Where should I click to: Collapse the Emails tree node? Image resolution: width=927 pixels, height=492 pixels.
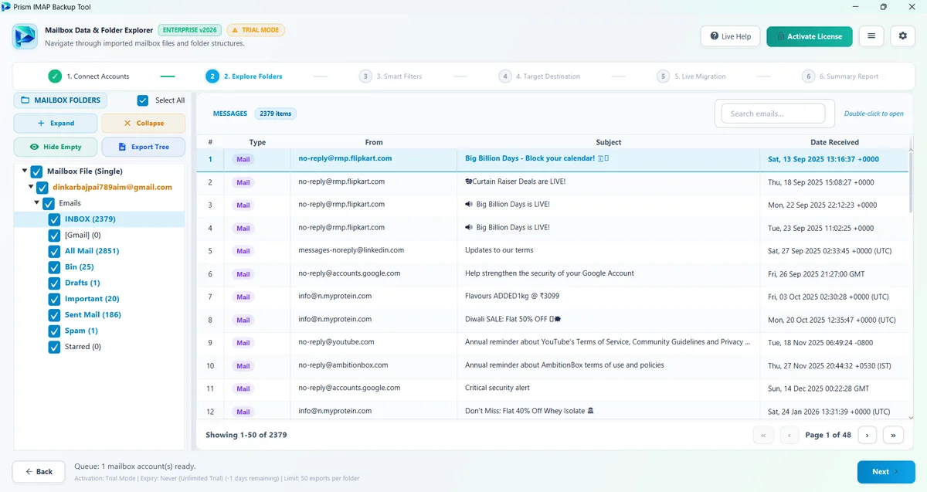pyautogui.click(x=37, y=203)
